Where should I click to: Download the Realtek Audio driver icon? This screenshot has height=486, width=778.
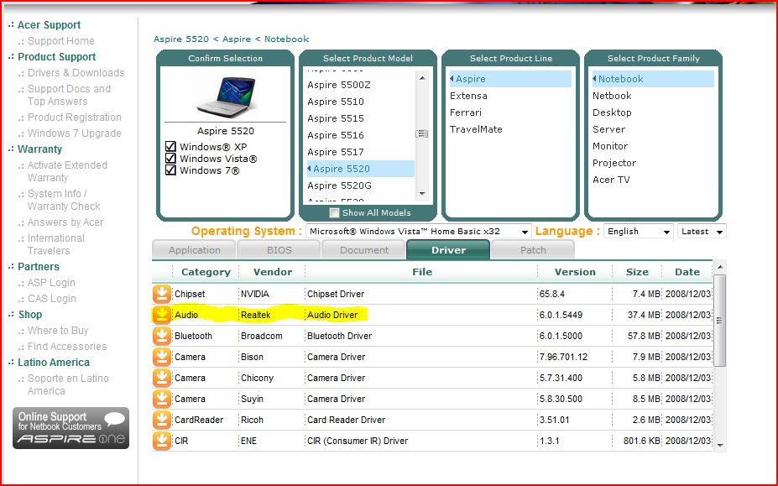click(x=161, y=314)
